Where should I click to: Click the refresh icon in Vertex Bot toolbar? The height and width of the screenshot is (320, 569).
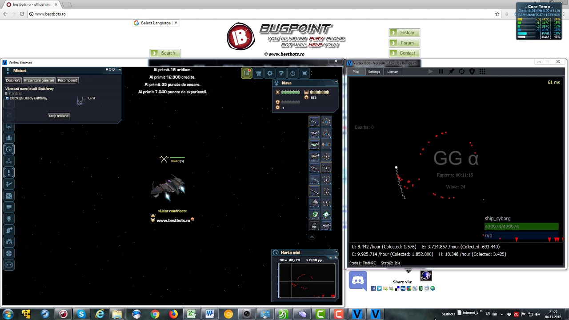pyautogui.click(x=461, y=72)
